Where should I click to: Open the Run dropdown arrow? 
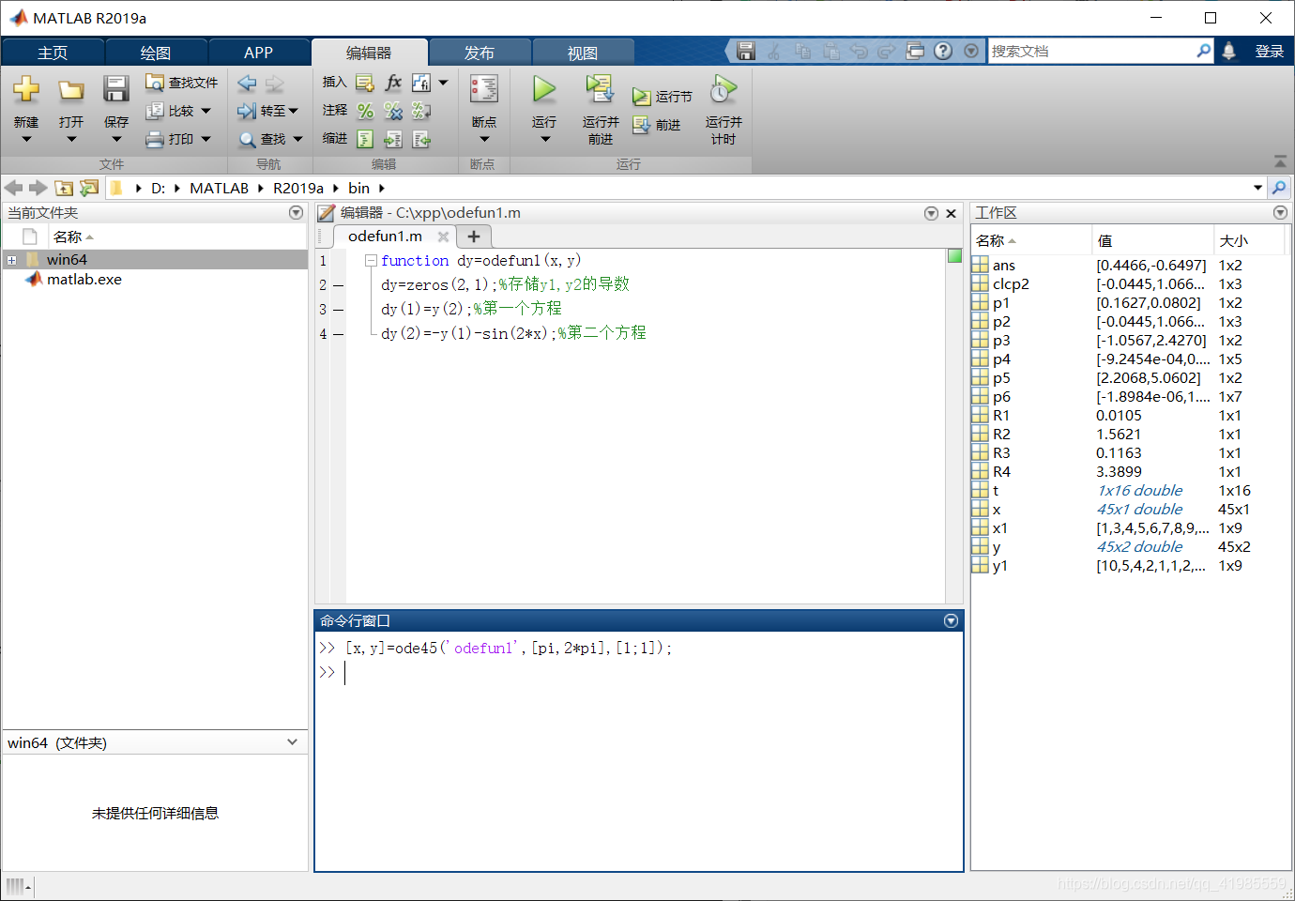click(x=544, y=139)
